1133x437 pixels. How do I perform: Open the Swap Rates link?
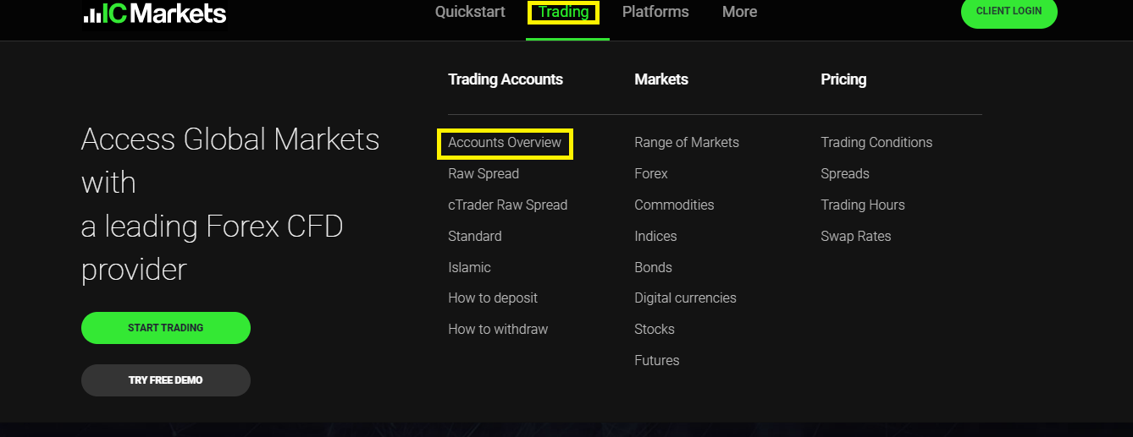click(856, 237)
